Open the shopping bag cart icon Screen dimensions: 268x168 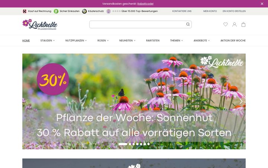click(x=243, y=24)
